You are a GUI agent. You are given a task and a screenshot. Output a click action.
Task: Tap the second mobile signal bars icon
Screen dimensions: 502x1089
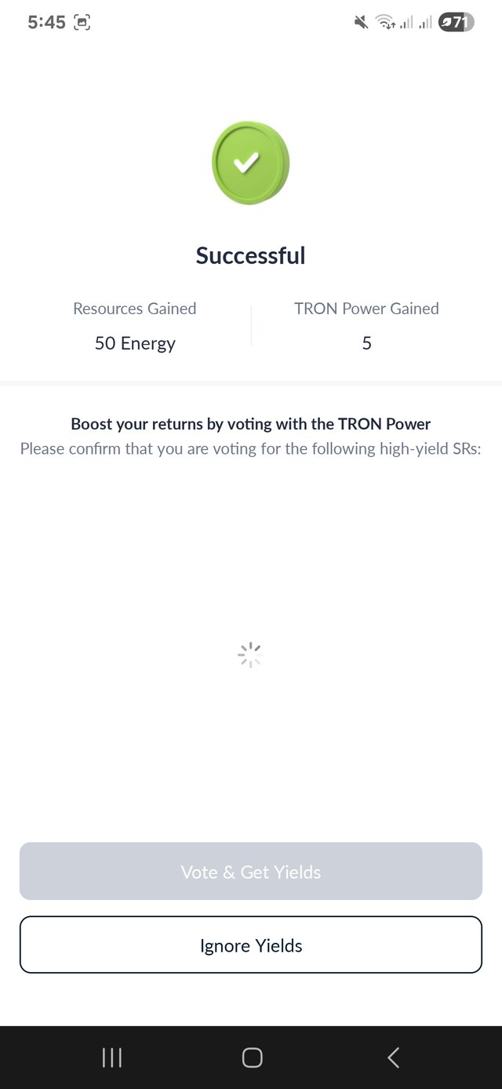pyautogui.click(x=425, y=23)
